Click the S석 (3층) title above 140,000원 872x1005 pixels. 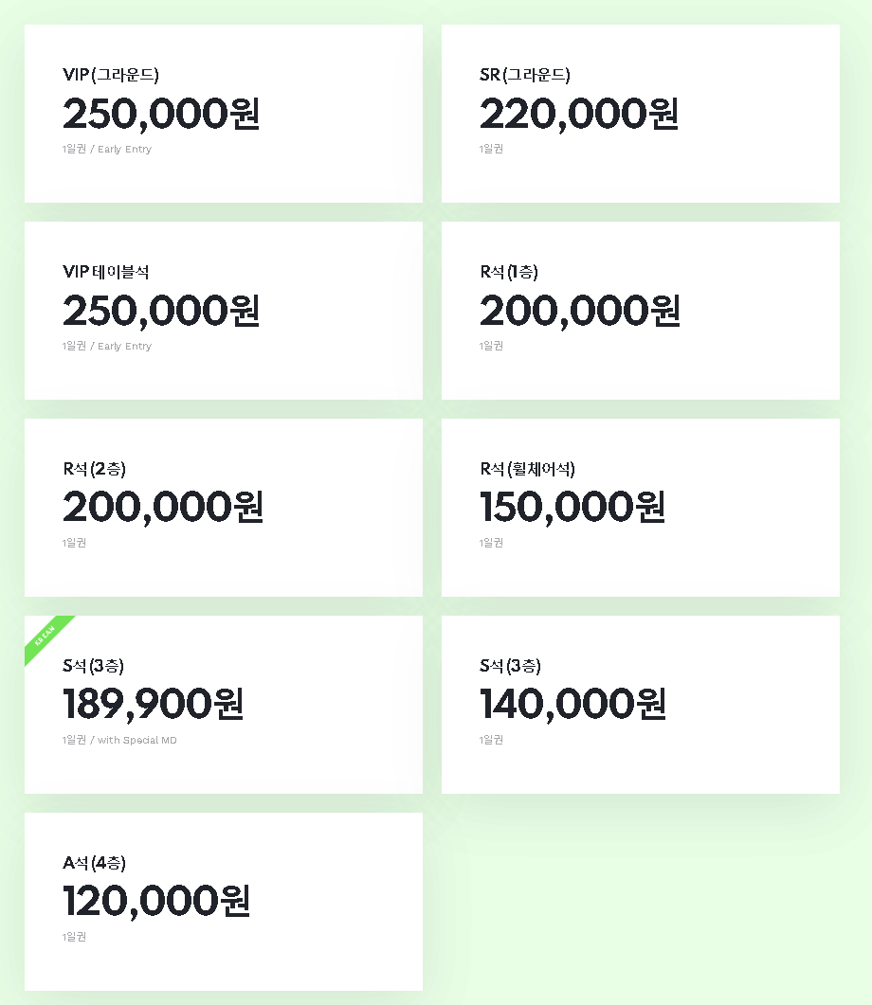coord(510,666)
